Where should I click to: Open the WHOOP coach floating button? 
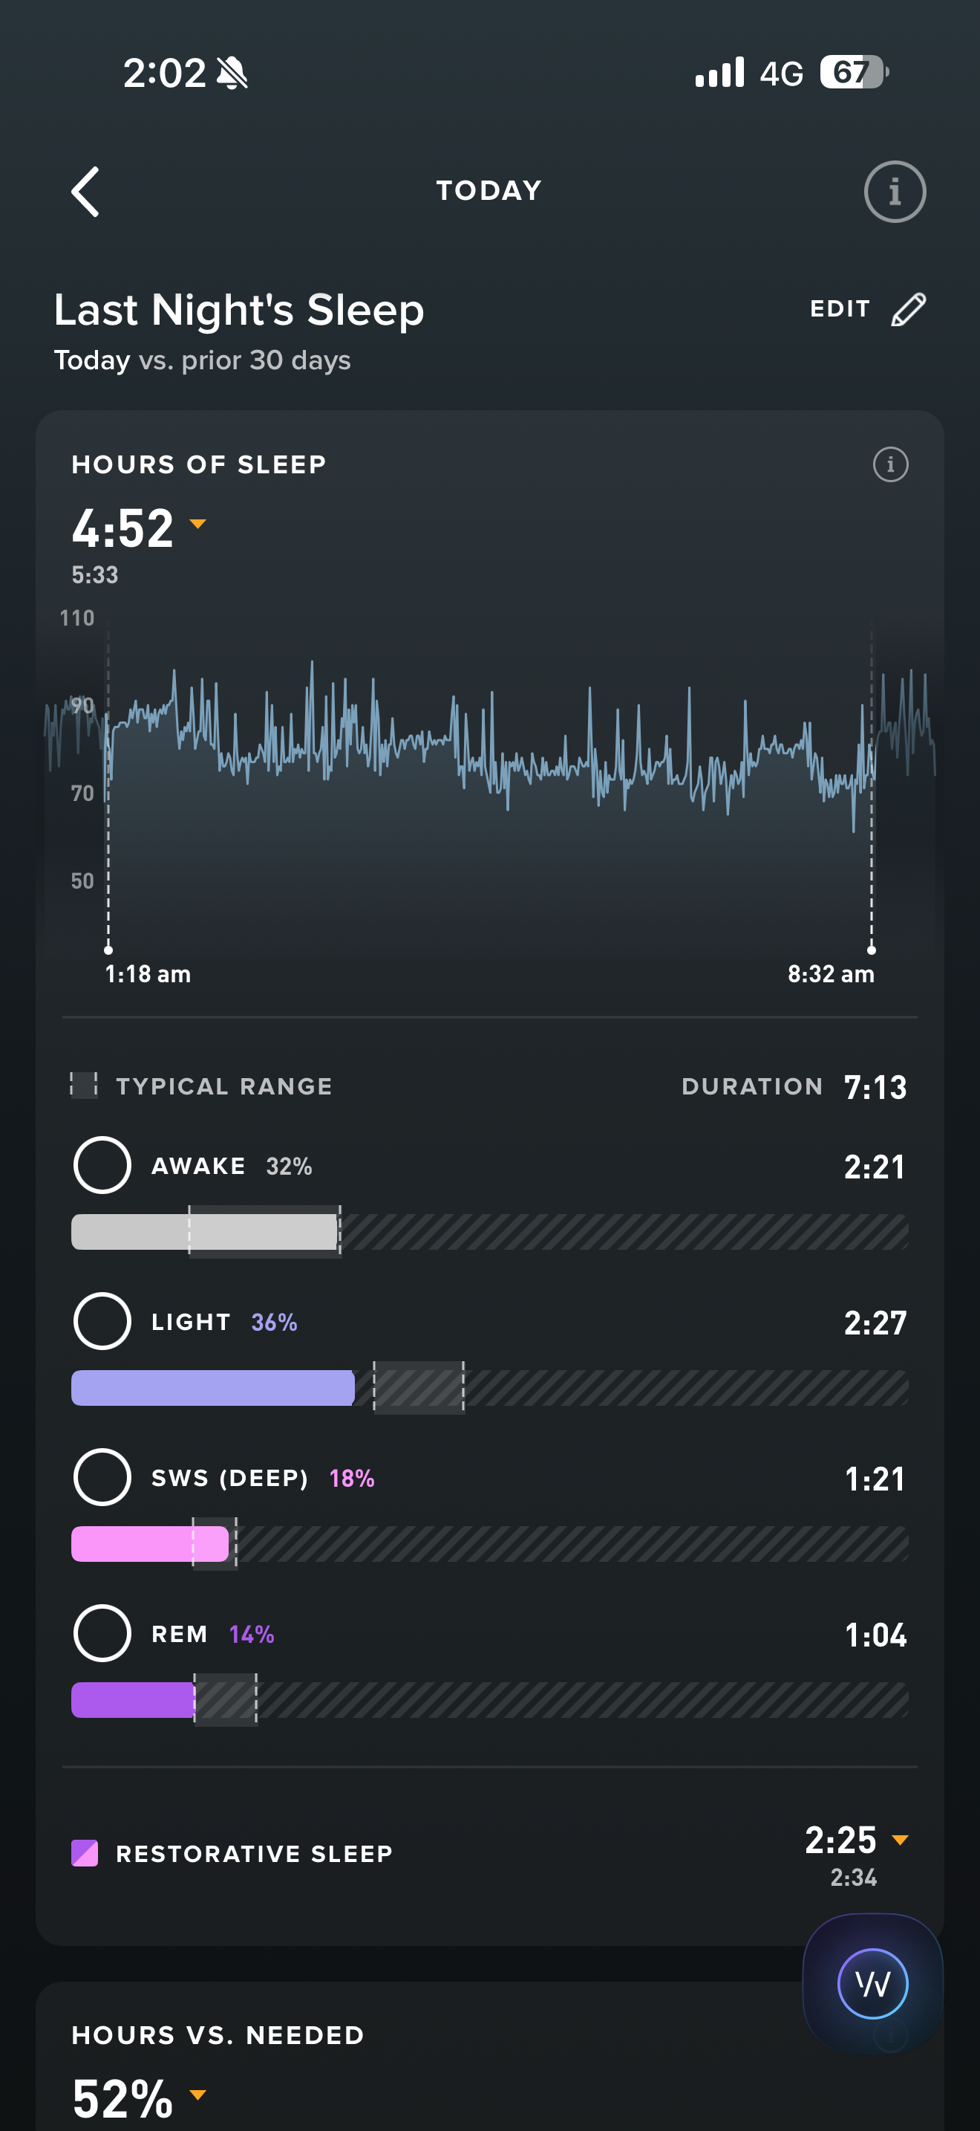[872, 1983]
